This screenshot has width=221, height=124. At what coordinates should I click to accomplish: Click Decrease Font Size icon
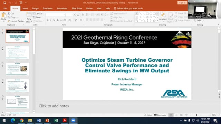78,15
